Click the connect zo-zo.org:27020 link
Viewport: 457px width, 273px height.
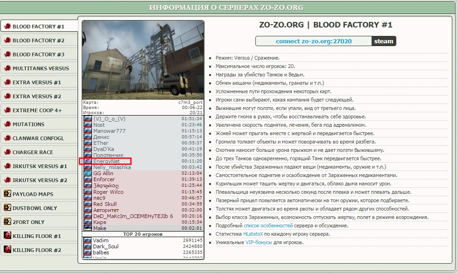314,41
